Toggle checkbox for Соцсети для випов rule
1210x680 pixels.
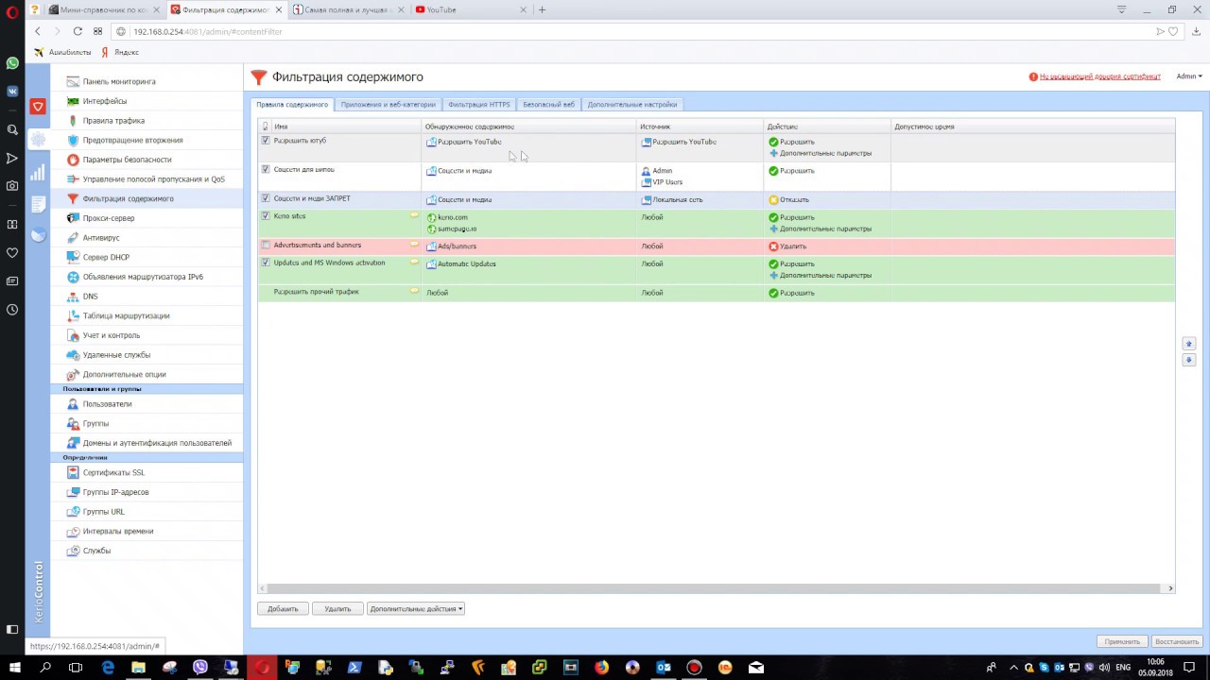pyautogui.click(x=266, y=169)
